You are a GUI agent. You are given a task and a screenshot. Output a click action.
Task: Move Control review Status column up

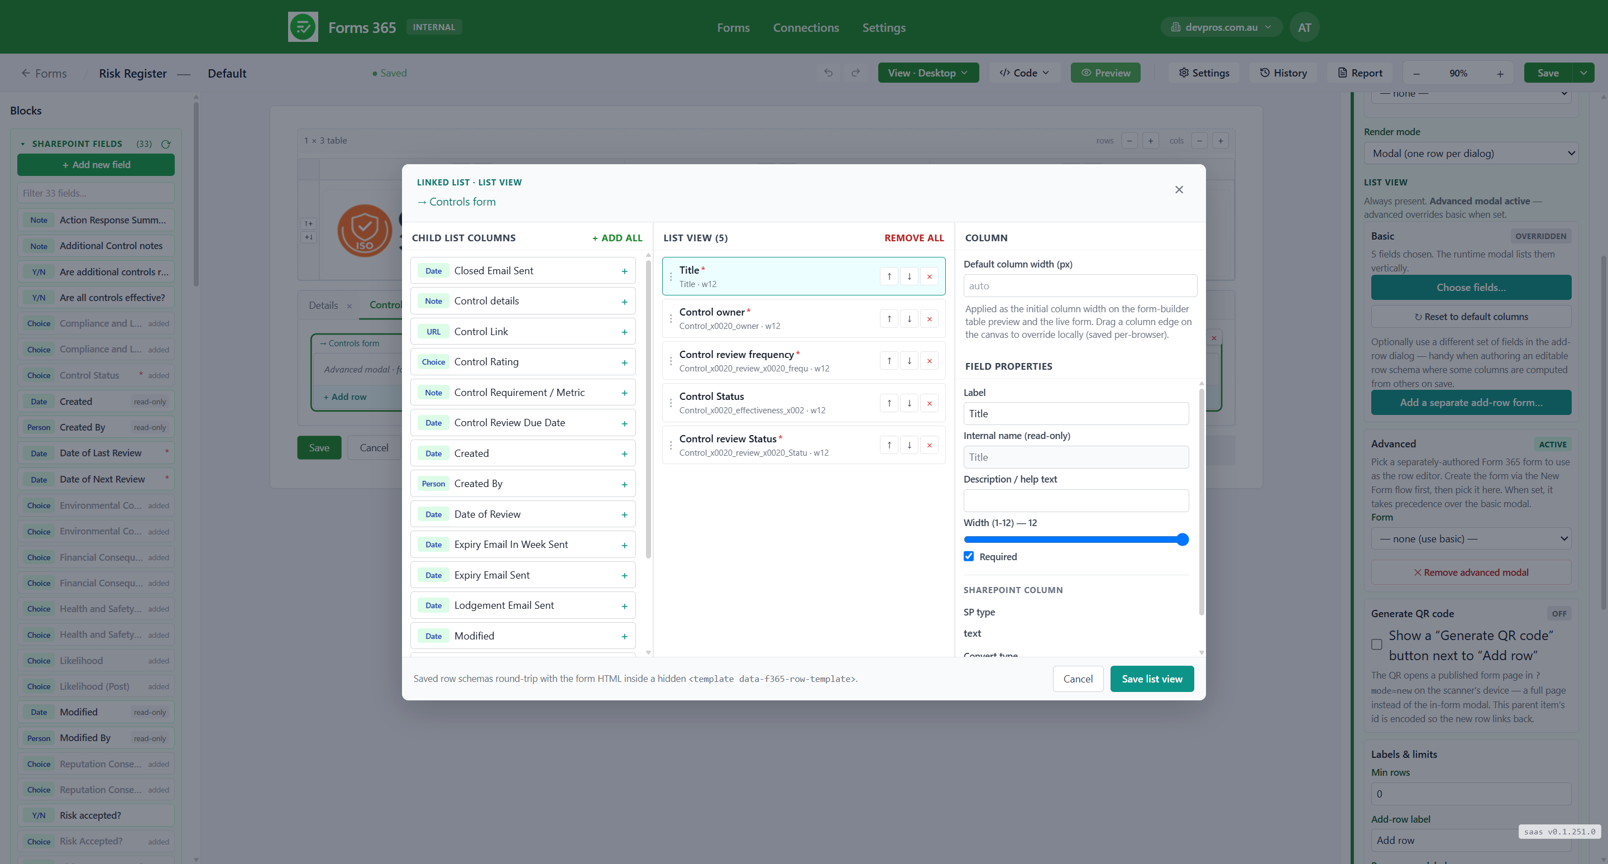click(x=889, y=445)
